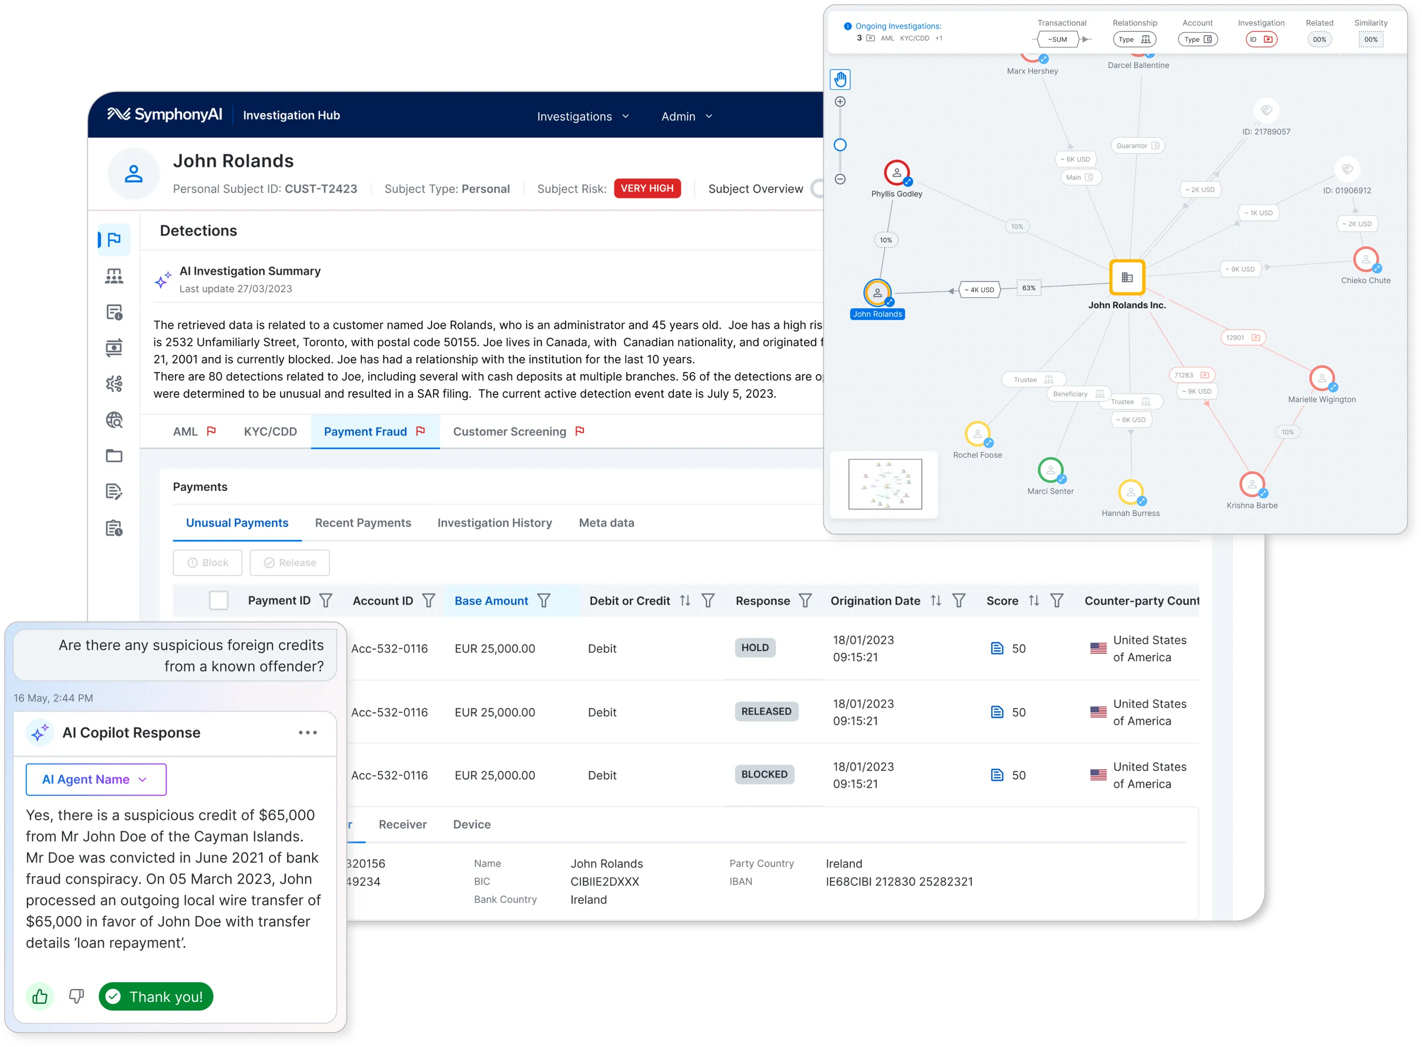Filter the Base Amount column
Screen dimensions: 1422x1047
[544, 600]
